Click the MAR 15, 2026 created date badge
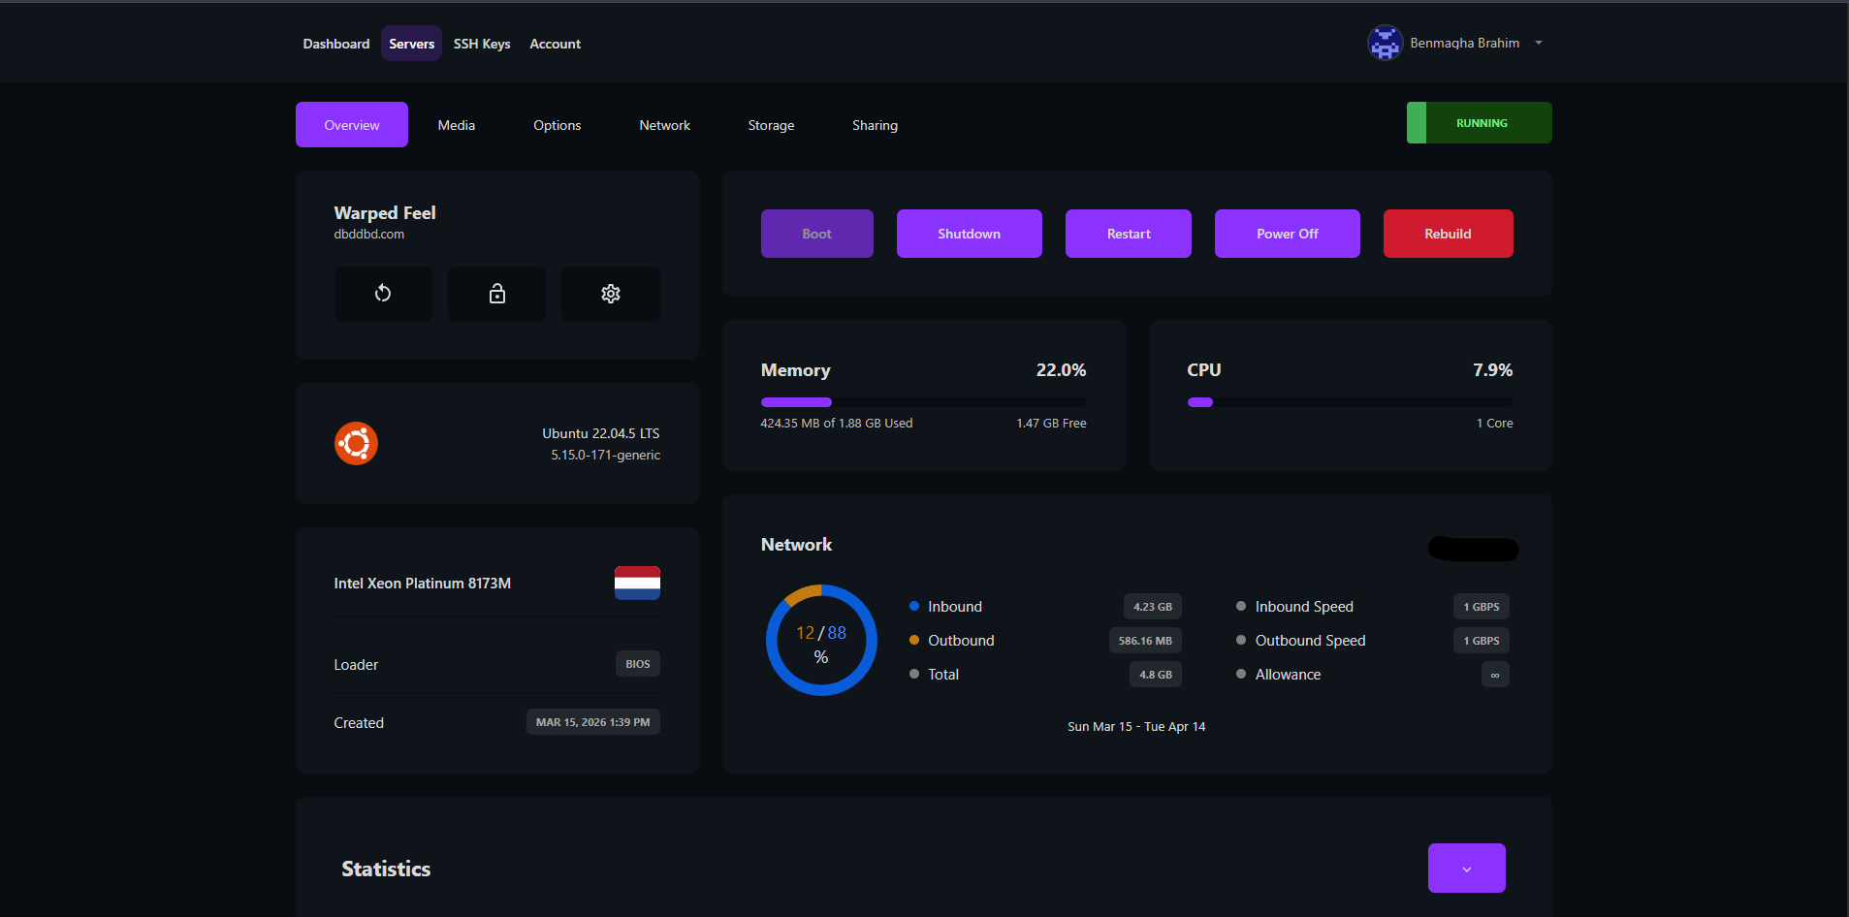1849x917 pixels. 592,721
